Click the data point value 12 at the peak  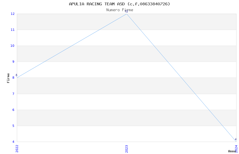[126, 11]
